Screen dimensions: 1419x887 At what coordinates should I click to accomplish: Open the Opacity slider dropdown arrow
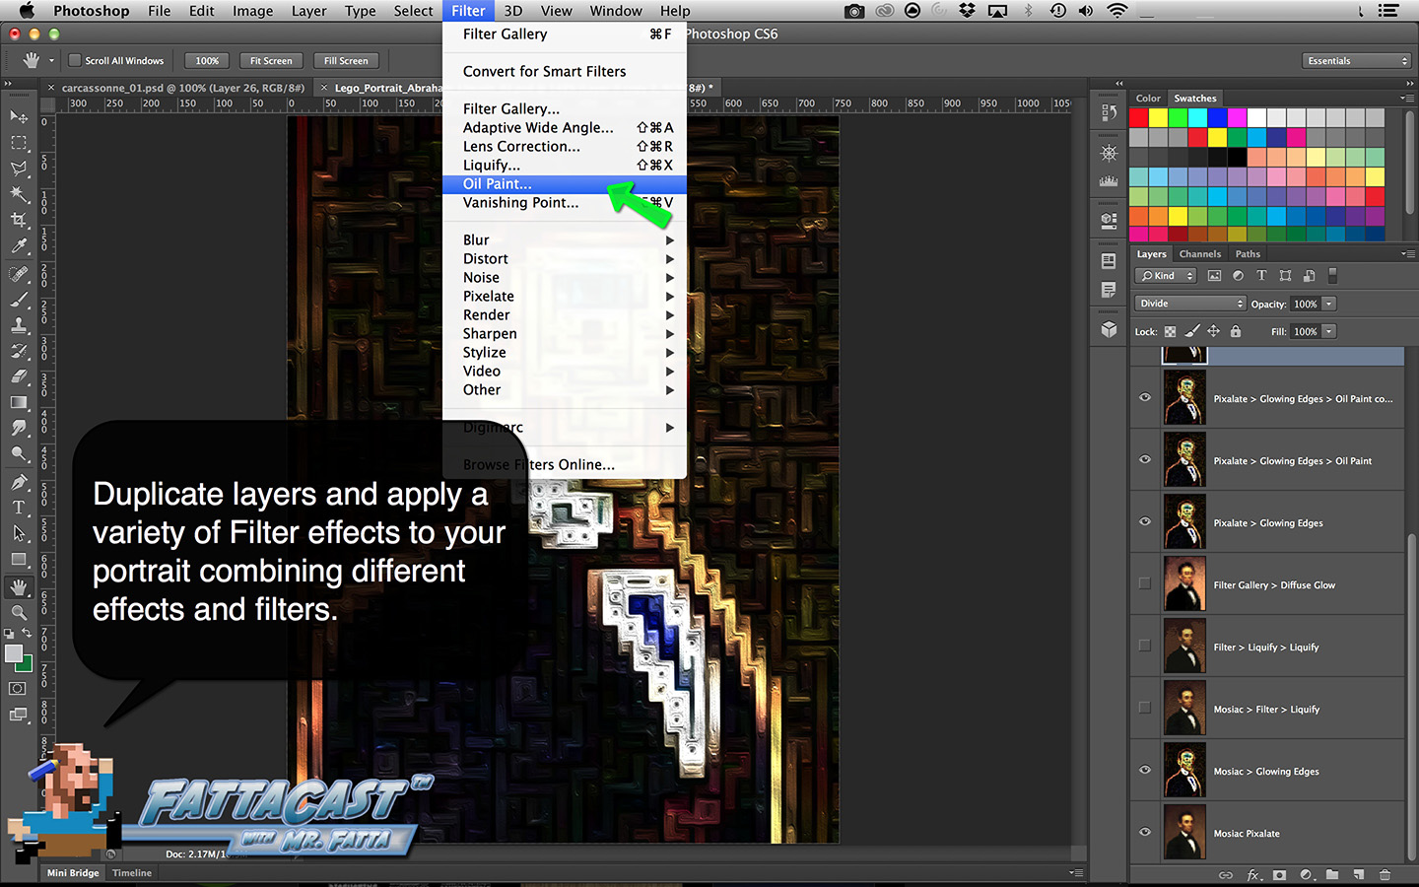coord(1329,304)
